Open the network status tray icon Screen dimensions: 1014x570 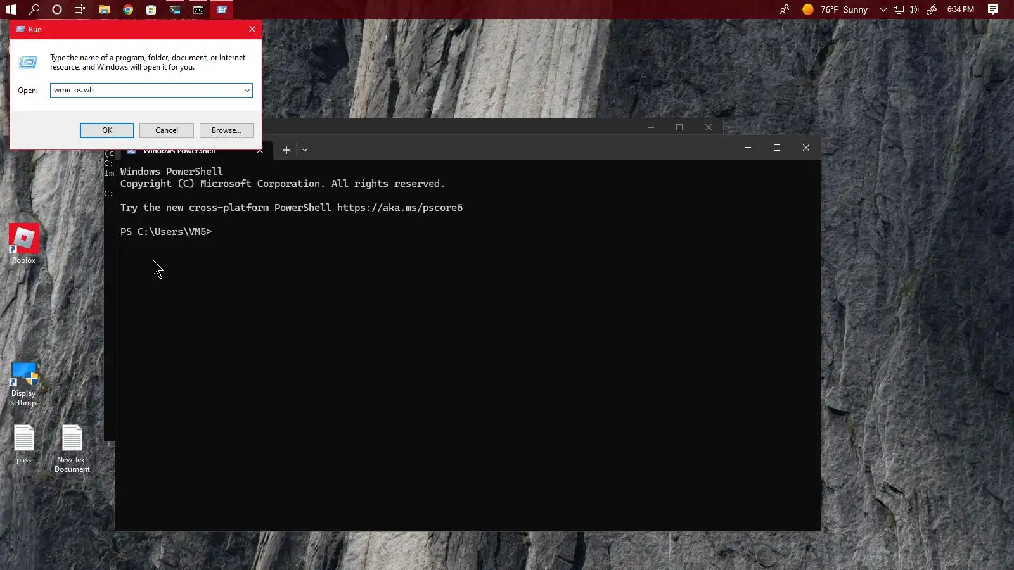tap(899, 9)
